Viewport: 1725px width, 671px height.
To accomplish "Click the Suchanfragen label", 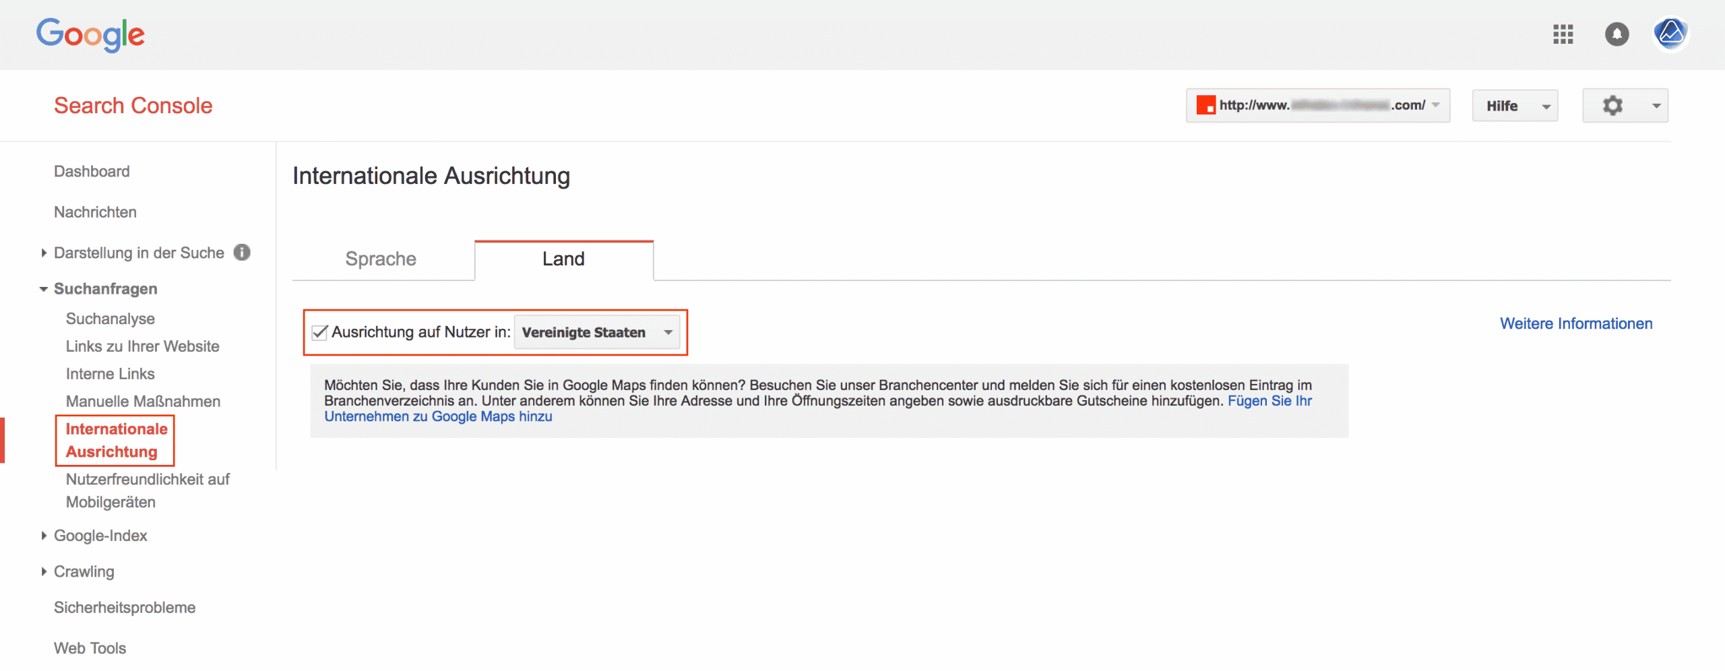I will click(x=106, y=289).
